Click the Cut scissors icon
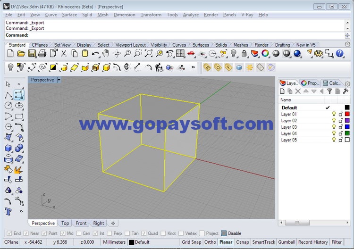354x249 pixels. (x=64, y=53)
